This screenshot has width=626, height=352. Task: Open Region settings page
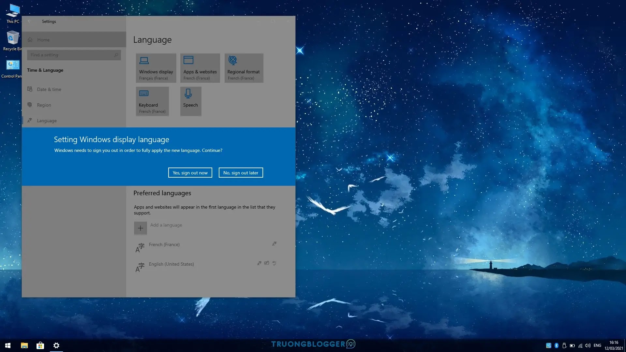74,105
